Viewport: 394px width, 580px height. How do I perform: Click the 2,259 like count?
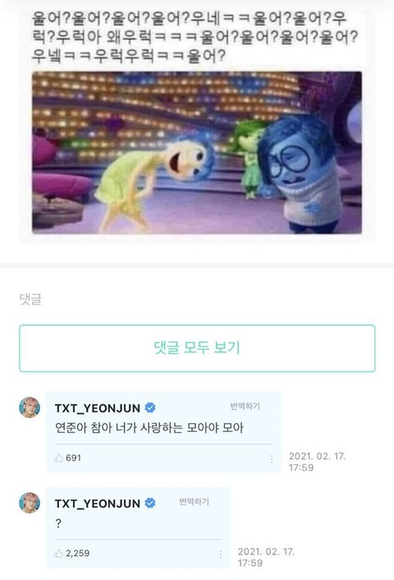pos(78,554)
